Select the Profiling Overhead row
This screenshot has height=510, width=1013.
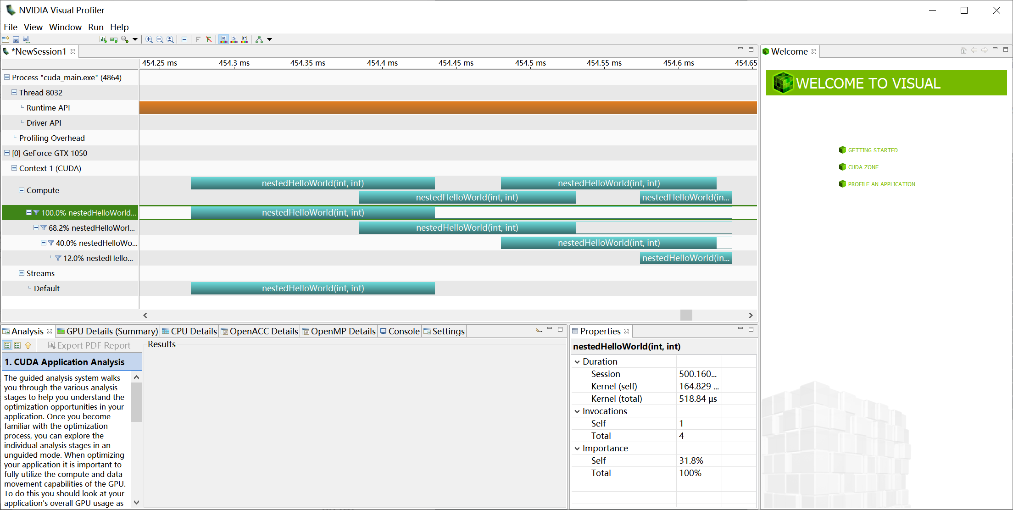52,138
